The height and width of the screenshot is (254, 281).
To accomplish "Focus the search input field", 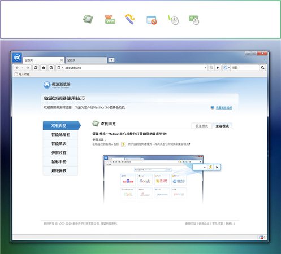I will click(x=245, y=68).
